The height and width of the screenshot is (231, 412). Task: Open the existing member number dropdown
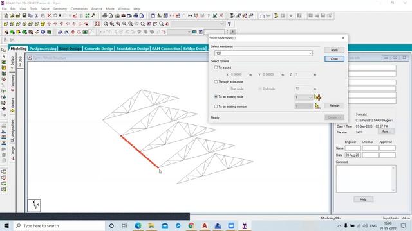pyautogui.click(x=303, y=106)
